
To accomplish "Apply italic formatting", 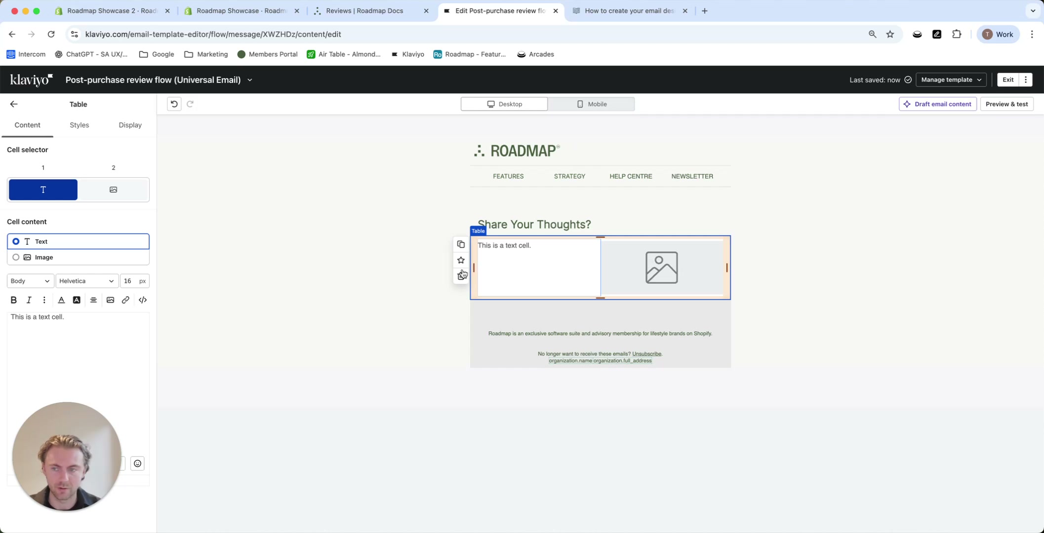I will point(29,300).
